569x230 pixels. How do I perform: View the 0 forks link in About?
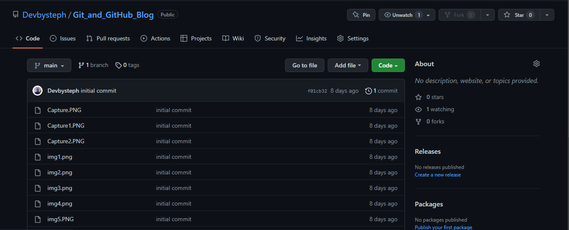[429, 121]
